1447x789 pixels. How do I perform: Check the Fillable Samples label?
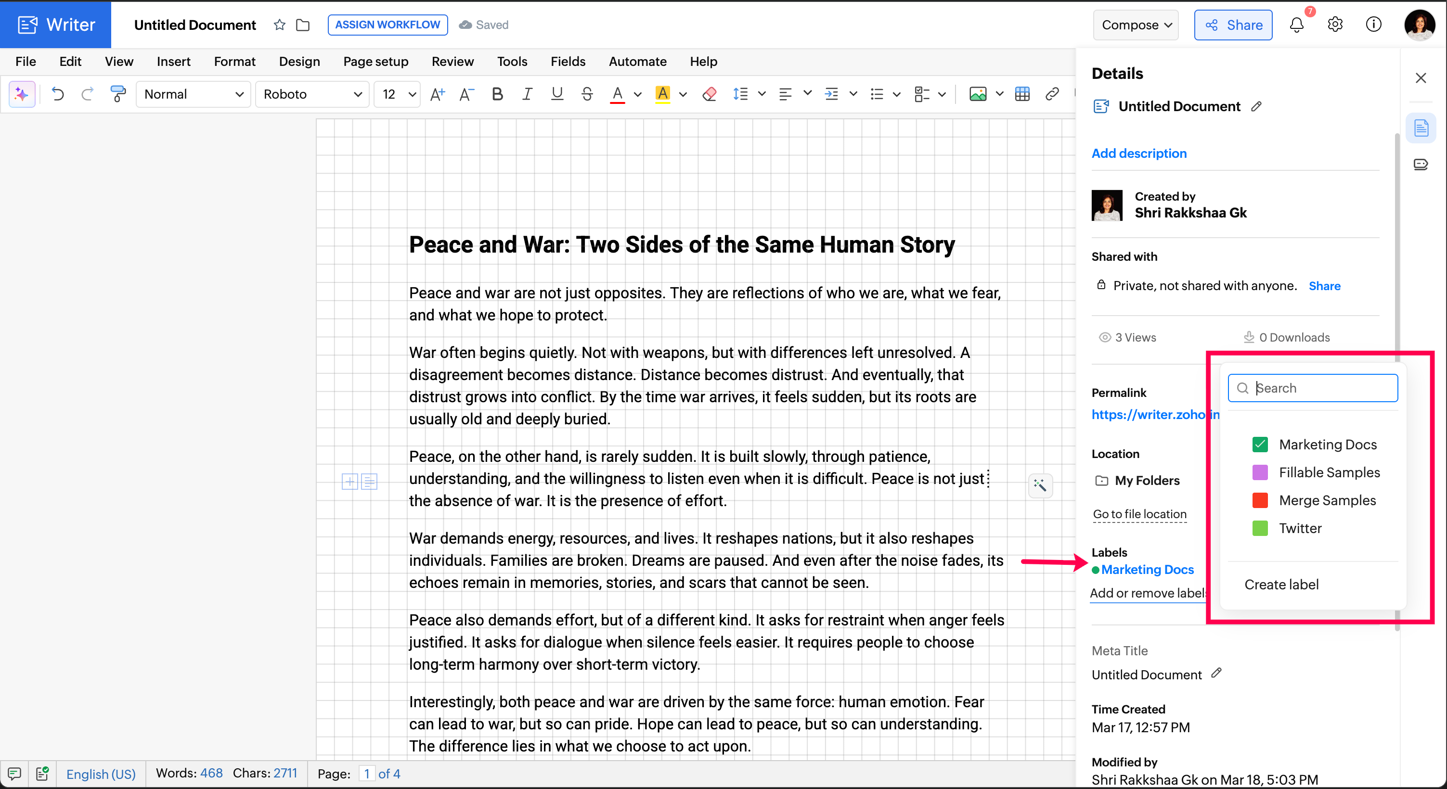point(1260,472)
